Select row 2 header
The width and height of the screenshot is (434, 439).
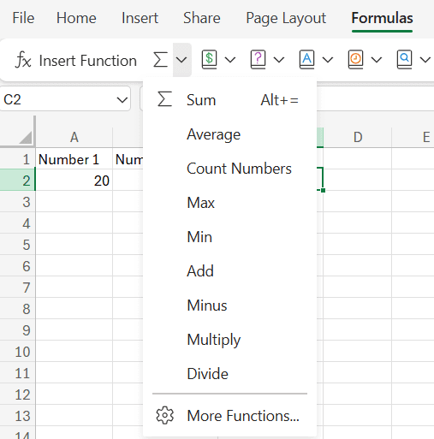pyautogui.click(x=18, y=181)
